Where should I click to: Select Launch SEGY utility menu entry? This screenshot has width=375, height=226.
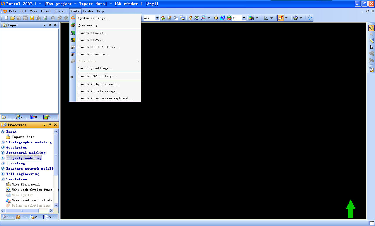[105, 76]
